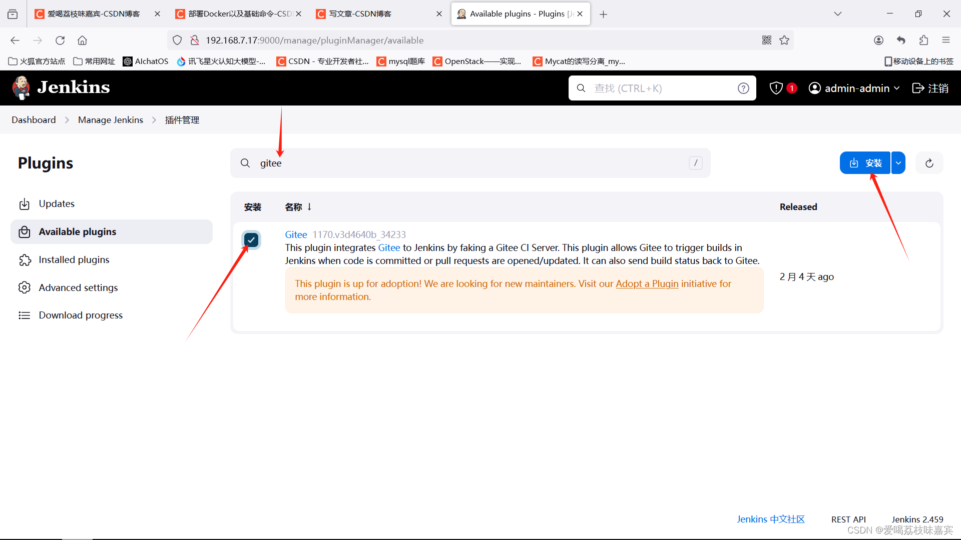This screenshot has height=540, width=961.
Task: Open Advanced settings sidebar item
Action: tap(112, 287)
